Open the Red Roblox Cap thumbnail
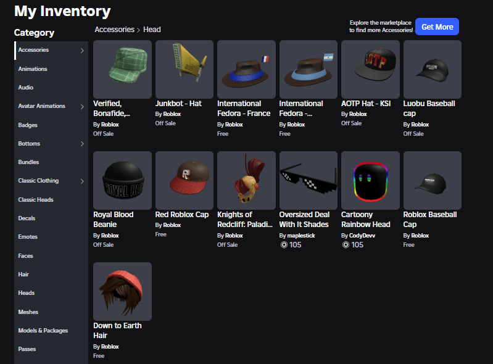Screen dimensions: 493x364 pos(184,180)
